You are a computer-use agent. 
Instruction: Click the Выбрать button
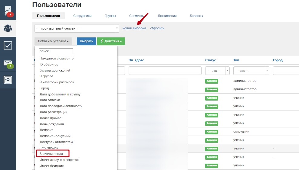(87, 41)
